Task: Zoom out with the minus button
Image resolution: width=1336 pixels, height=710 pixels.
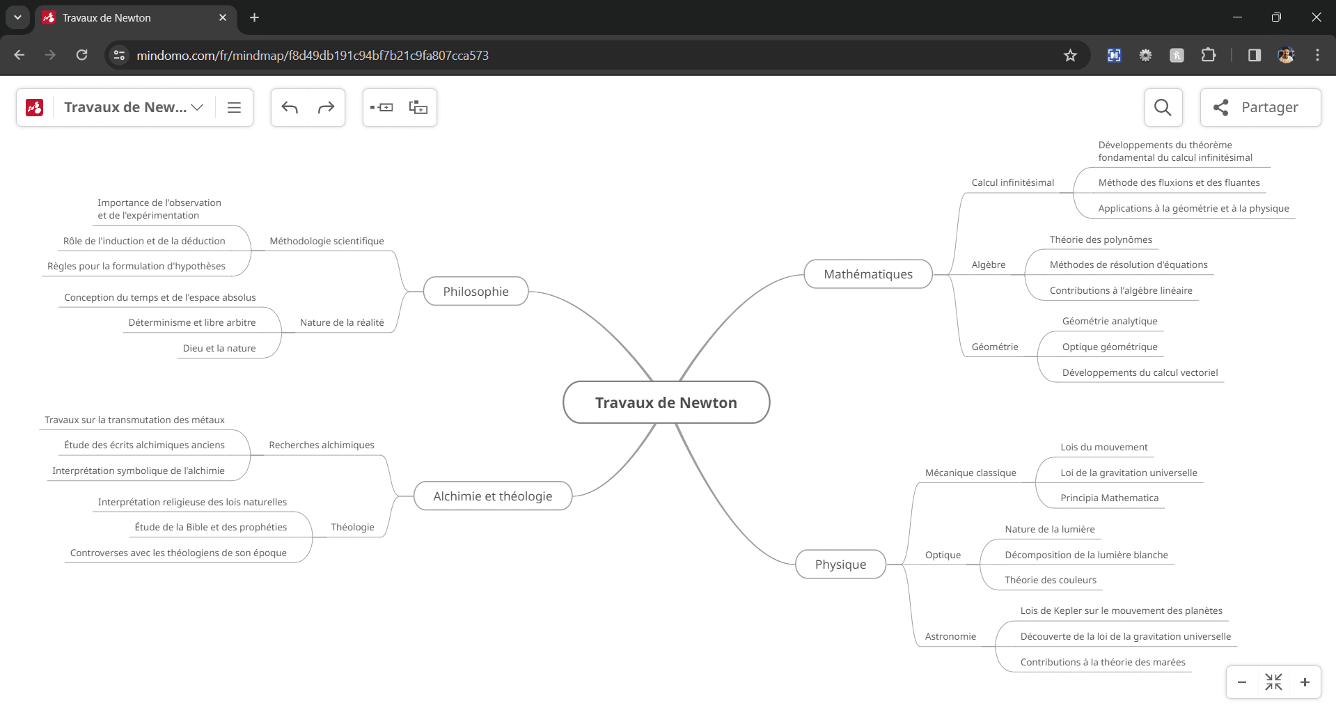Action: (1242, 682)
